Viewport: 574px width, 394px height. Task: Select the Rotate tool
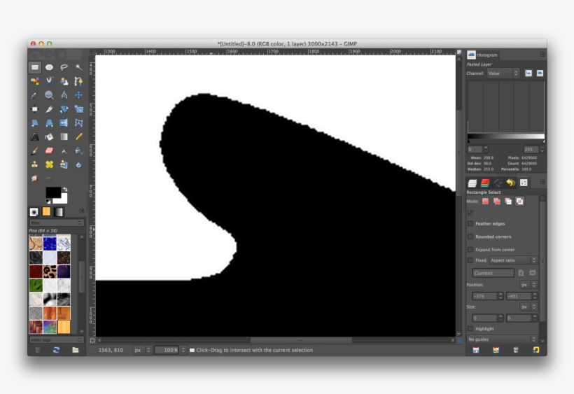coord(64,109)
